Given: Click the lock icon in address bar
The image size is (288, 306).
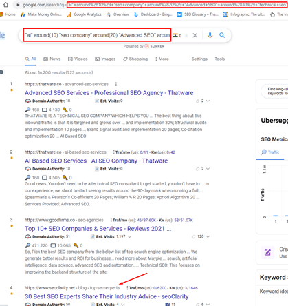Looking at the screenshot, I should [18, 5].
